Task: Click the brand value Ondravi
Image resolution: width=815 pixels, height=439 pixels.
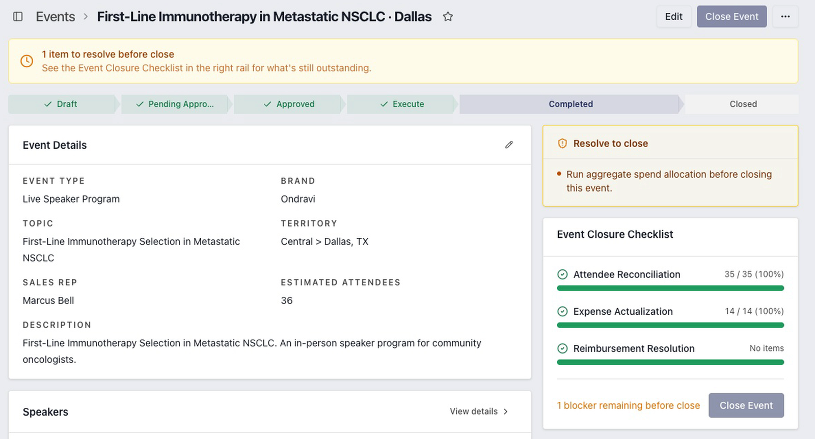Action: coord(298,199)
